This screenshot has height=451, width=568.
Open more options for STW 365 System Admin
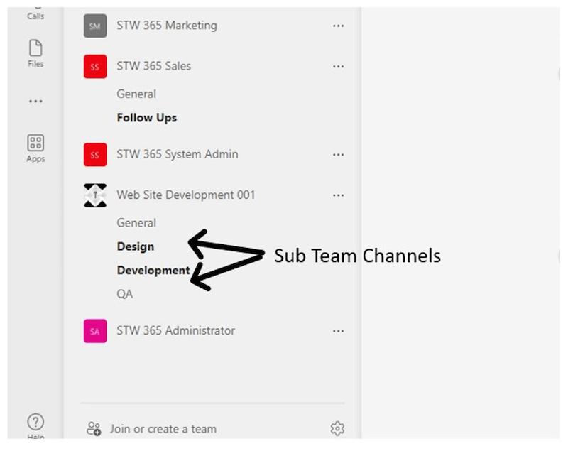(339, 154)
